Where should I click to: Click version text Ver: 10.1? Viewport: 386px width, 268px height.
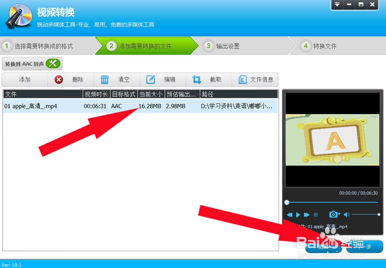[x=11, y=265]
